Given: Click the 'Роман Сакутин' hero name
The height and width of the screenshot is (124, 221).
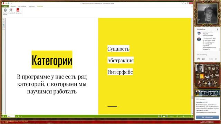Looking at the screenshot, I should click(211, 65).
